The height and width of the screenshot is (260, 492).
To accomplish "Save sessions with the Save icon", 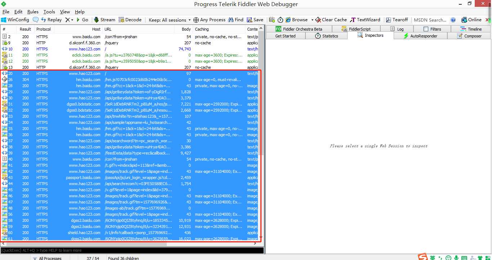I will (x=255, y=20).
